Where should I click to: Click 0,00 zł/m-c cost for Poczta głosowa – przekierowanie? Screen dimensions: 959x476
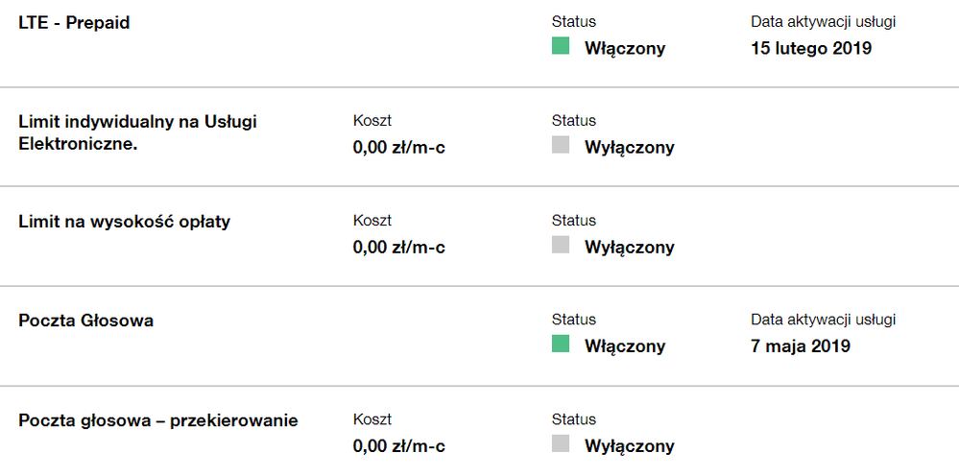pos(398,446)
